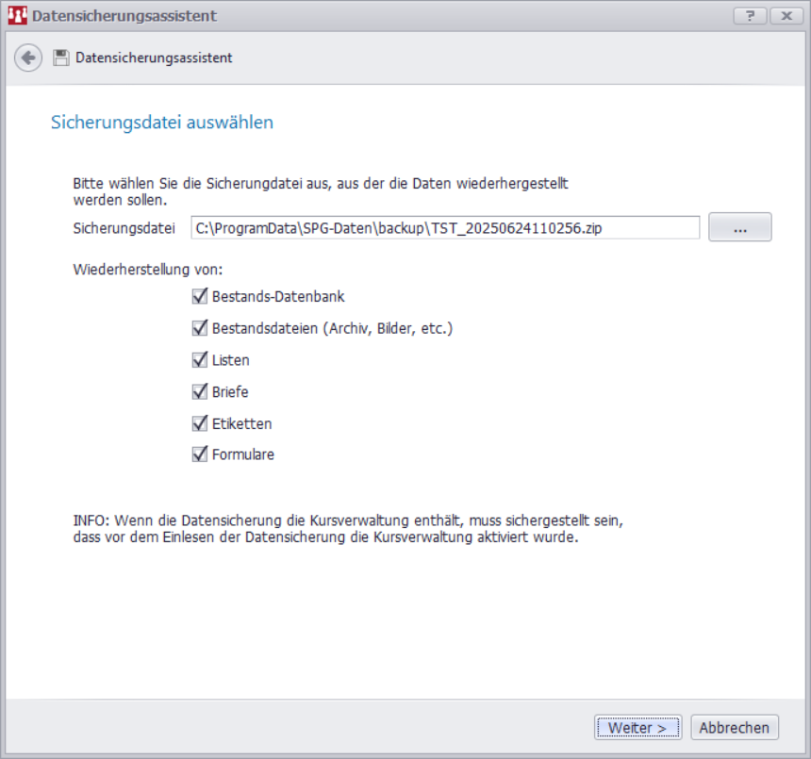Deselect the Formulare checkbox
The height and width of the screenshot is (759, 811).
coord(199,454)
